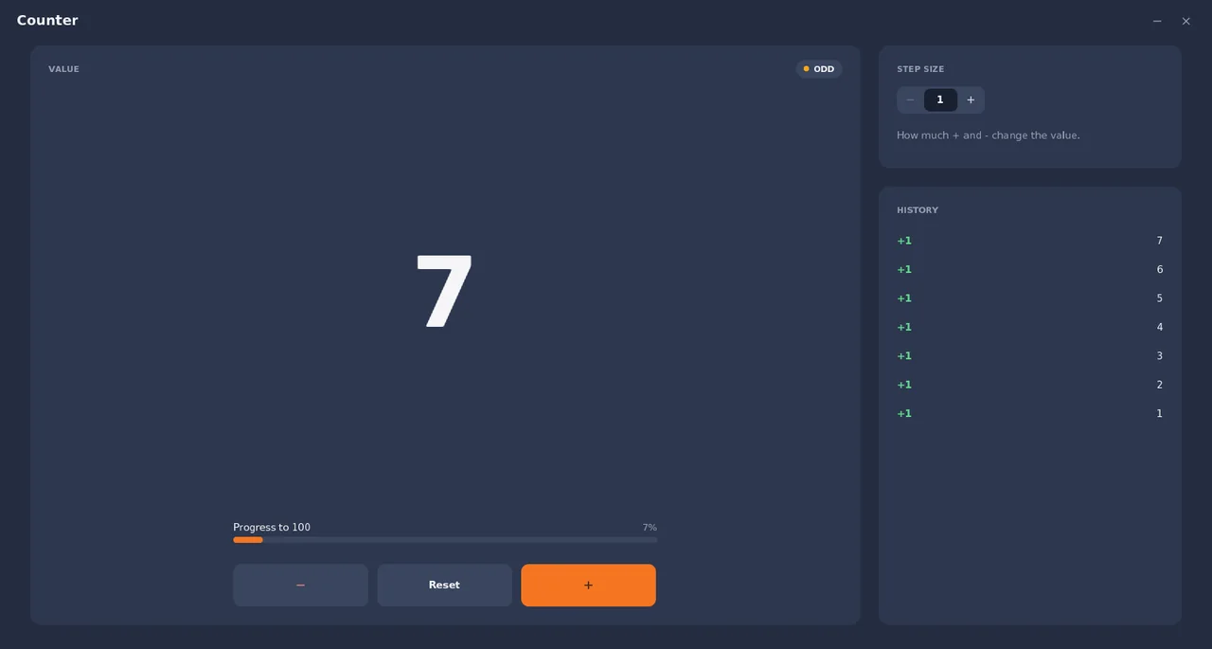Close the Counter window
The width and height of the screenshot is (1212, 649).
pyautogui.click(x=1185, y=21)
